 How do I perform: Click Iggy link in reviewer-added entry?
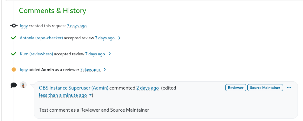click(24, 70)
